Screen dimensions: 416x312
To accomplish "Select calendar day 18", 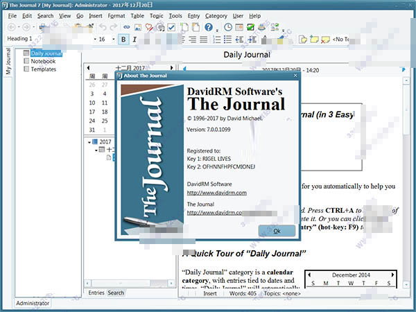I will 105,112.
